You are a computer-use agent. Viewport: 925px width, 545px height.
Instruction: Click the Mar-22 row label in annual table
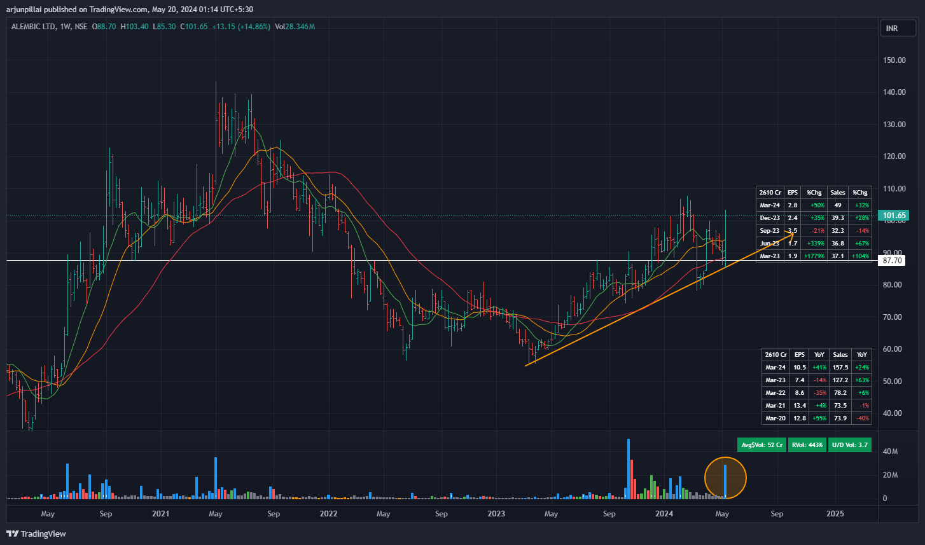(x=775, y=392)
